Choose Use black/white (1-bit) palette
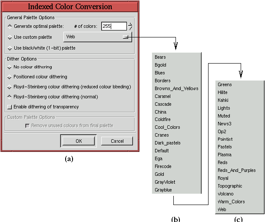 pyautogui.click(x=10, y=48)
